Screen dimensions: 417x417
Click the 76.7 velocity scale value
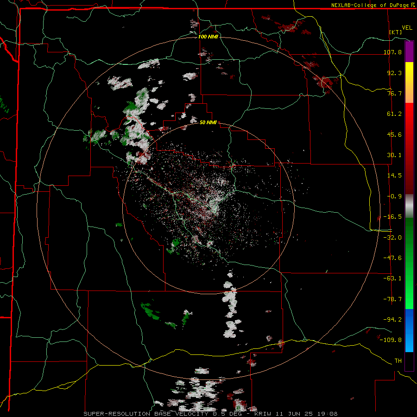coord(394,93)
